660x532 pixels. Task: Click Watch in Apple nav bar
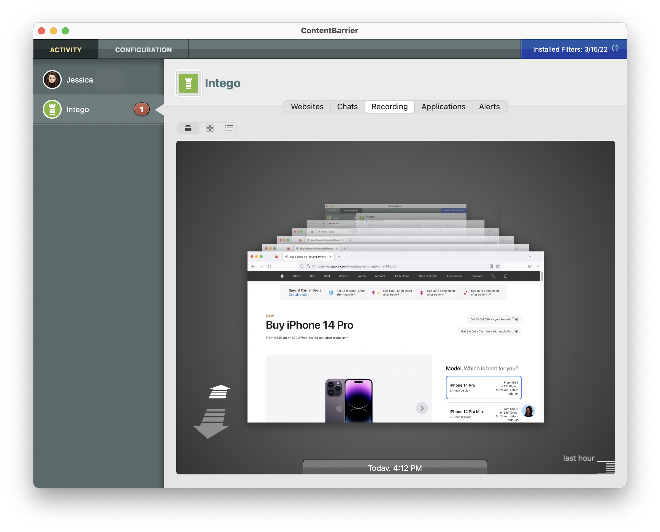tap(362, 276)
